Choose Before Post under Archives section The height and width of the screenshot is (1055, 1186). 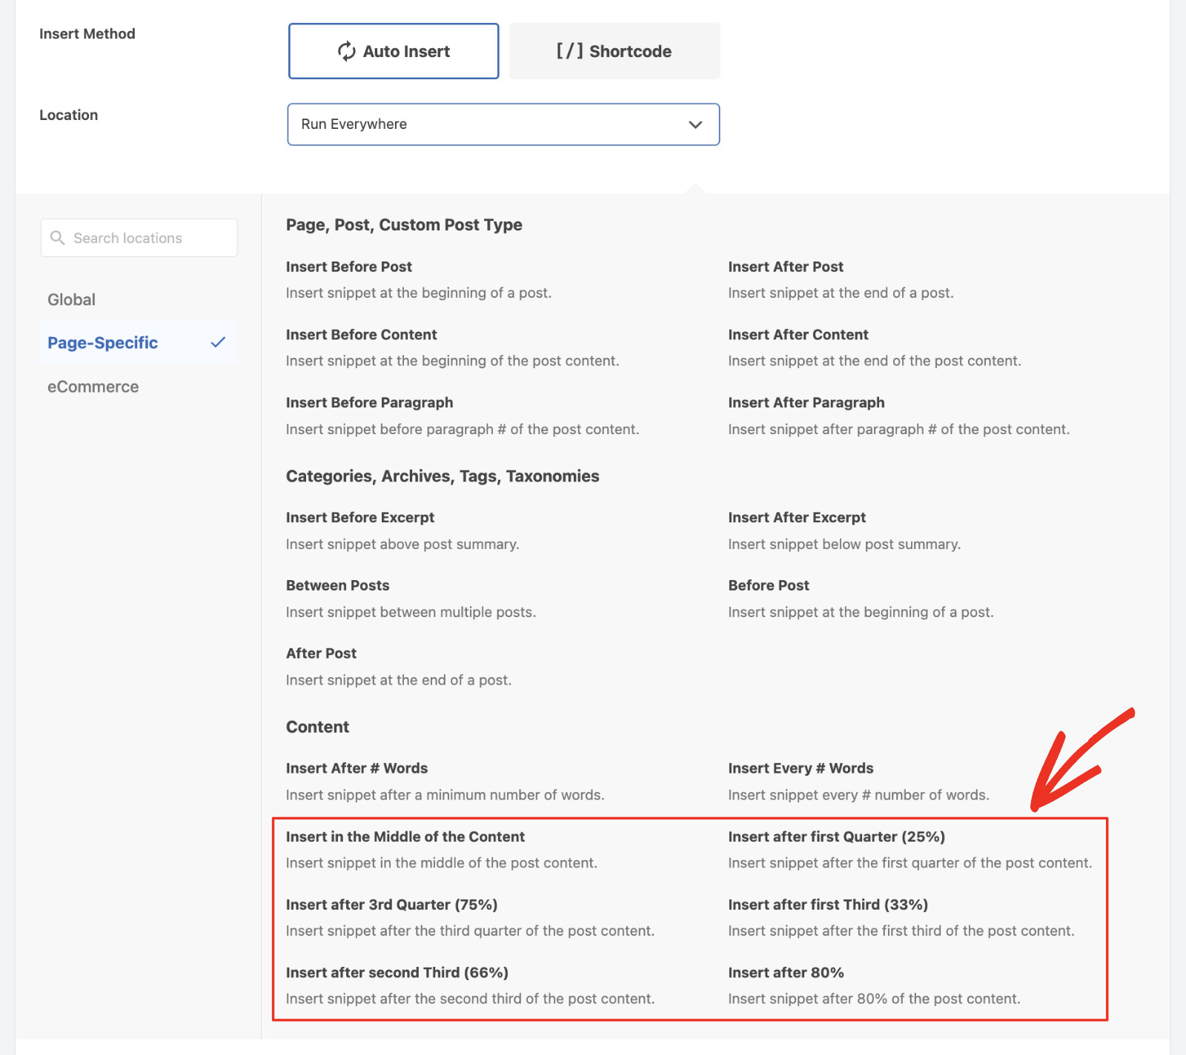click(x=769, y=585)
